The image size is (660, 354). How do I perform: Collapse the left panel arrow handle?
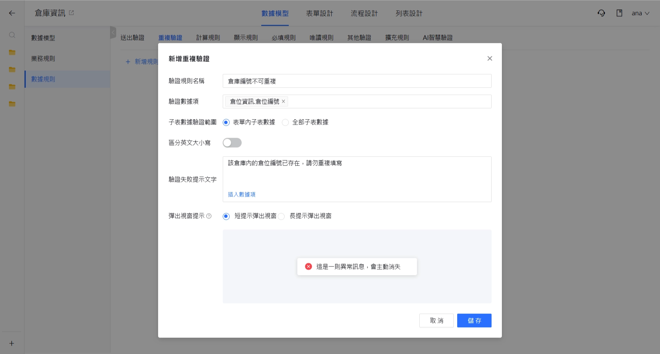coord(113,33)
